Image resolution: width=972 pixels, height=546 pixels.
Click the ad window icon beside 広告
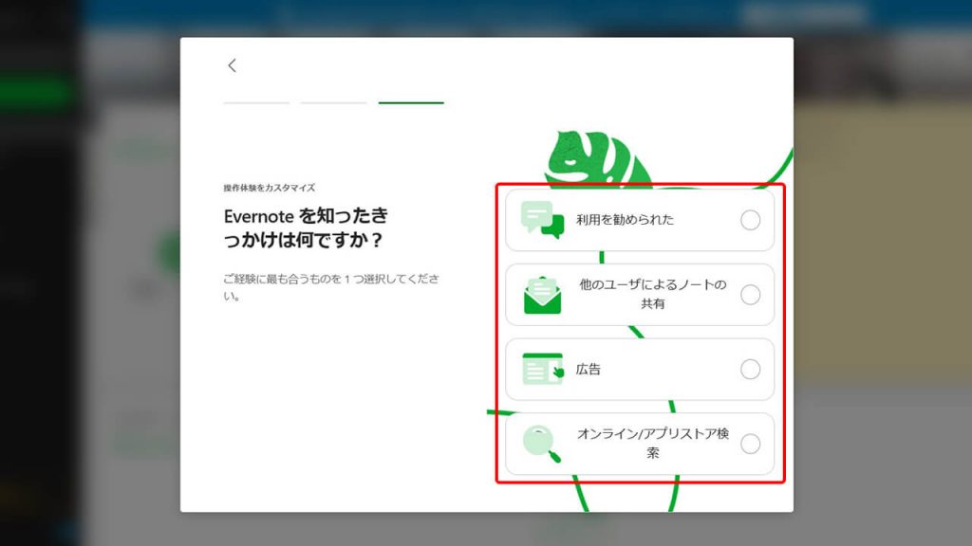(x=543, y=369)
